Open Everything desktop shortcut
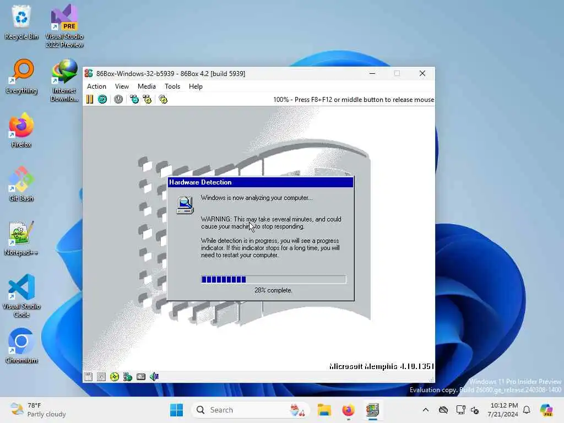Viewport: 564px width, 423px height. (x=21, y=76)
